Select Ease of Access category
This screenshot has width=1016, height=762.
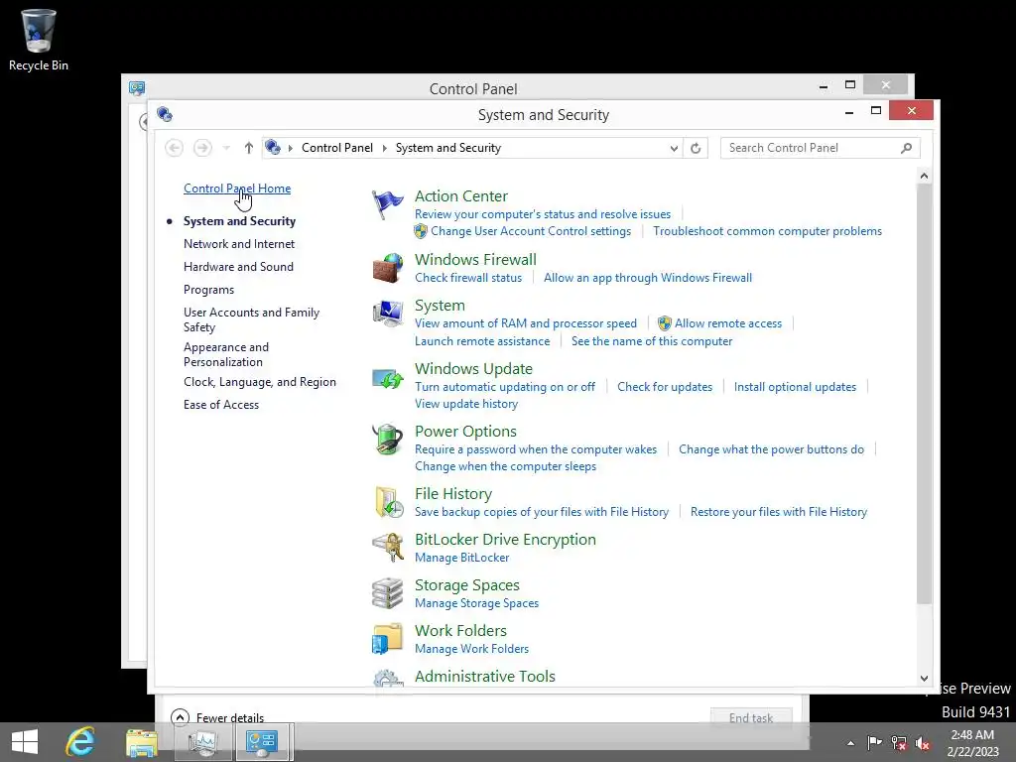[221, 405]
